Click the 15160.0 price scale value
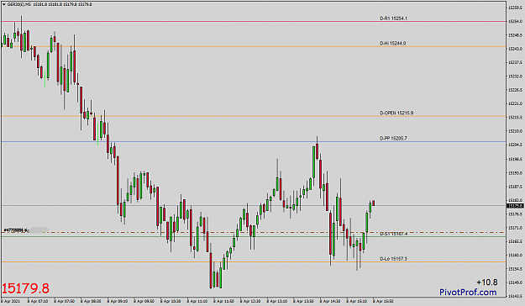This screenshot has width=525, height=306. click(515, 255)
